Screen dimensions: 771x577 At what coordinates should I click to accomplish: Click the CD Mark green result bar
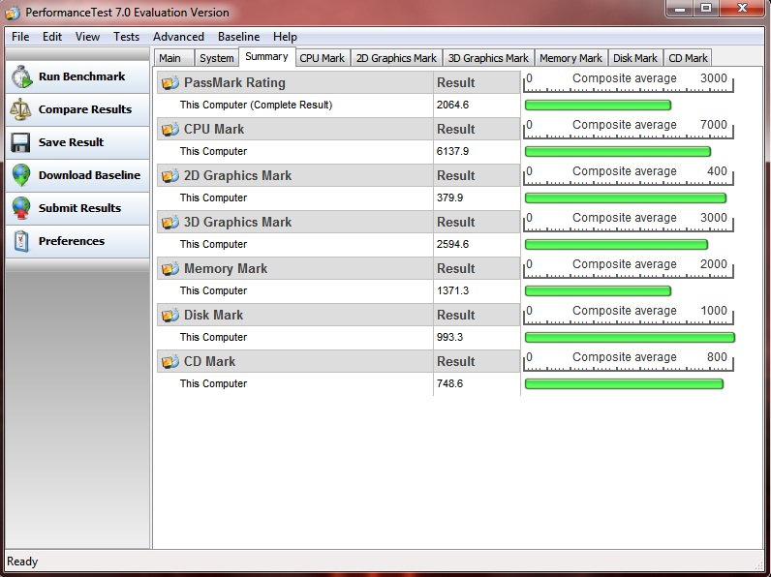pyautogui.click(x=624, y=383)
